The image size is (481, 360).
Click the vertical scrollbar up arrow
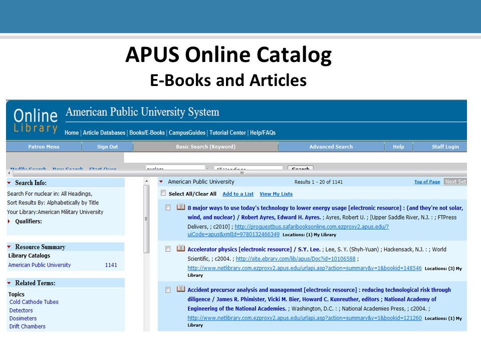tap(146, 181)
